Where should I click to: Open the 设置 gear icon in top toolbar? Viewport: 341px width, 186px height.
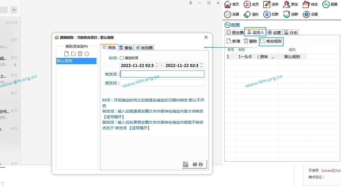[x=306, y=14]
